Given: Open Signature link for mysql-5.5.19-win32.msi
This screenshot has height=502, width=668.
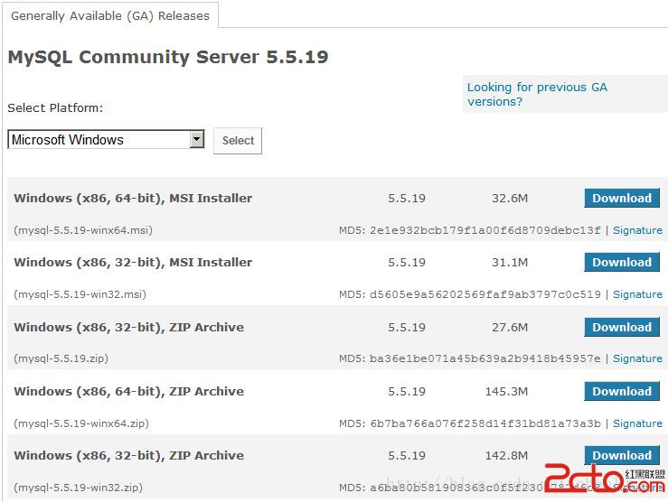Looking at the screenshot, I should coord(637,294).
